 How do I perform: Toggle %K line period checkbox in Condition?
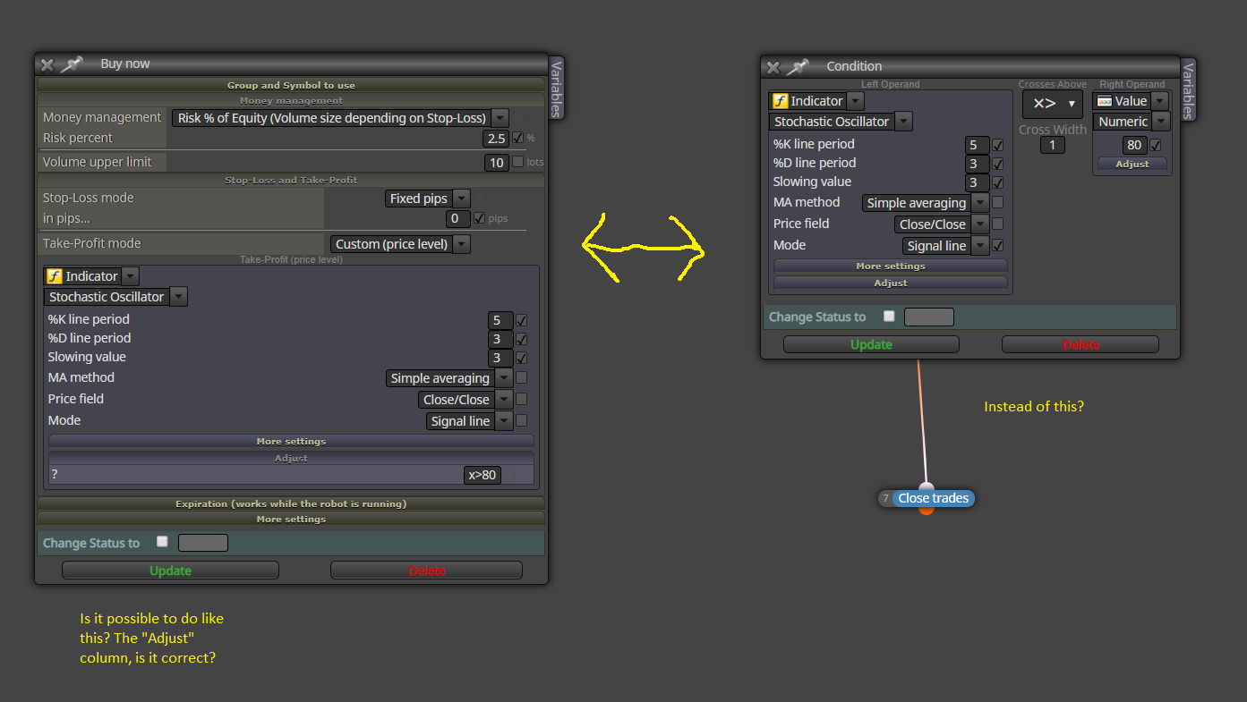(x=998, y=145)
